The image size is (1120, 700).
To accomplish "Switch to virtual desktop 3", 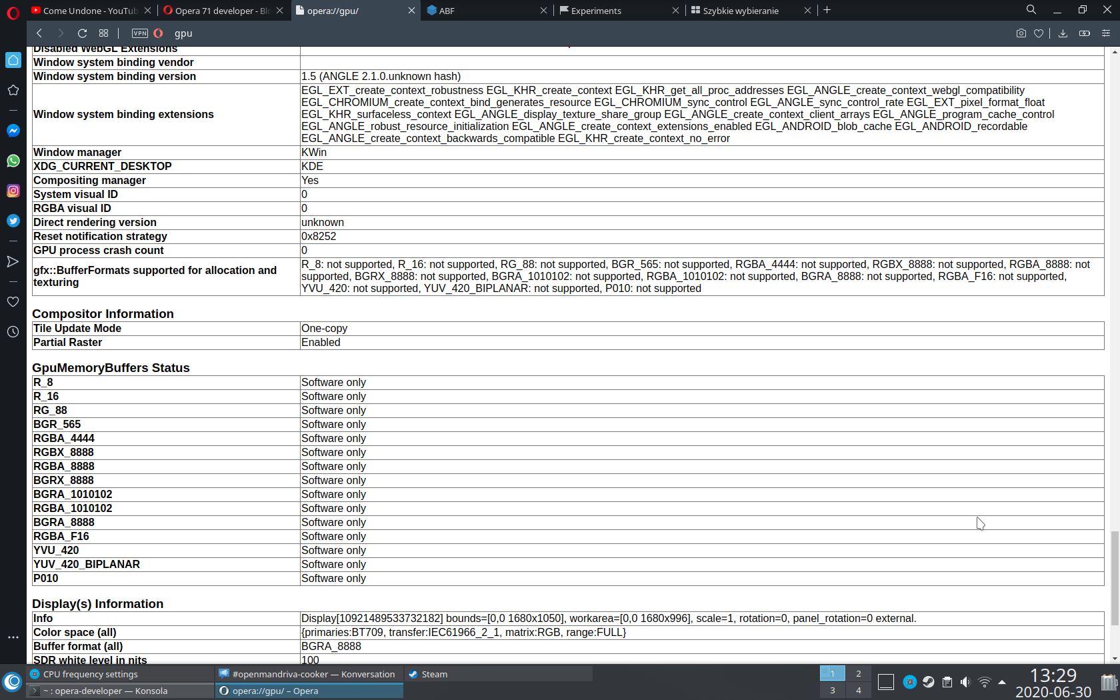I will pyautogui.click(x=832, y=691).
